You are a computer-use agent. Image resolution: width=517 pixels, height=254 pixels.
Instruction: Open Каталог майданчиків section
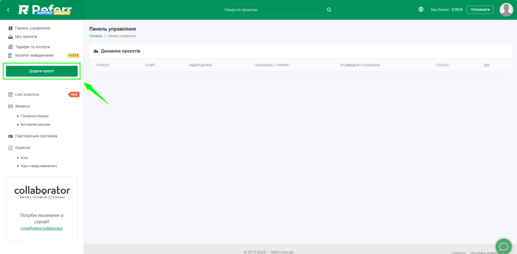point(34,55)
